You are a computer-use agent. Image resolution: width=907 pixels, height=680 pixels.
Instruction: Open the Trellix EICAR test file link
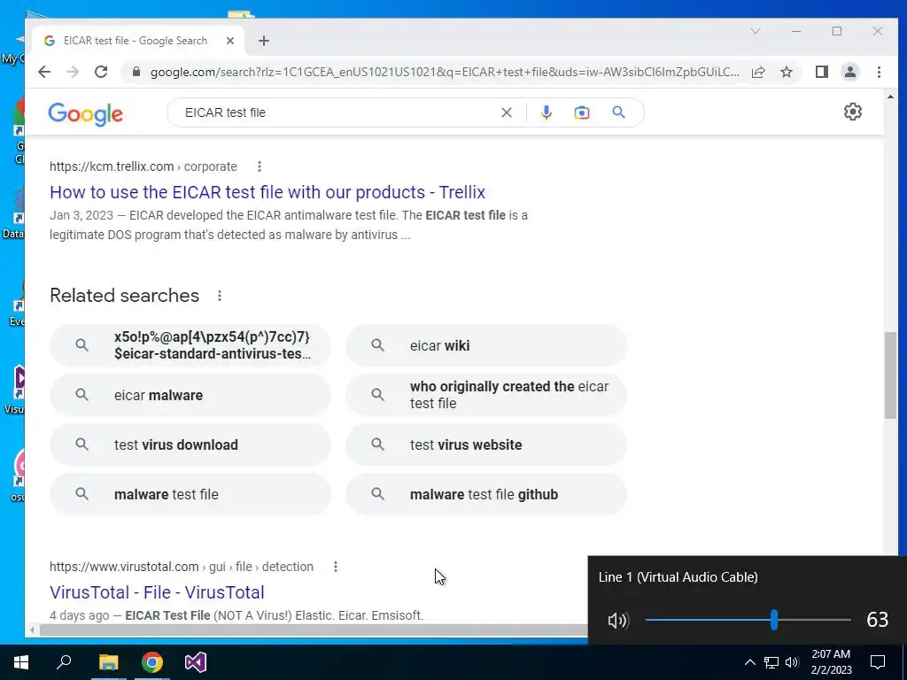tap(267, 192)
